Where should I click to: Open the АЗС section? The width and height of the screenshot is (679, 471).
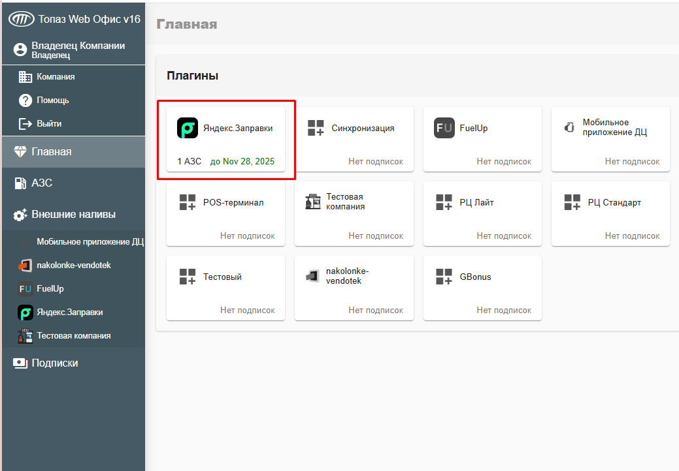[x=74, y=183]
